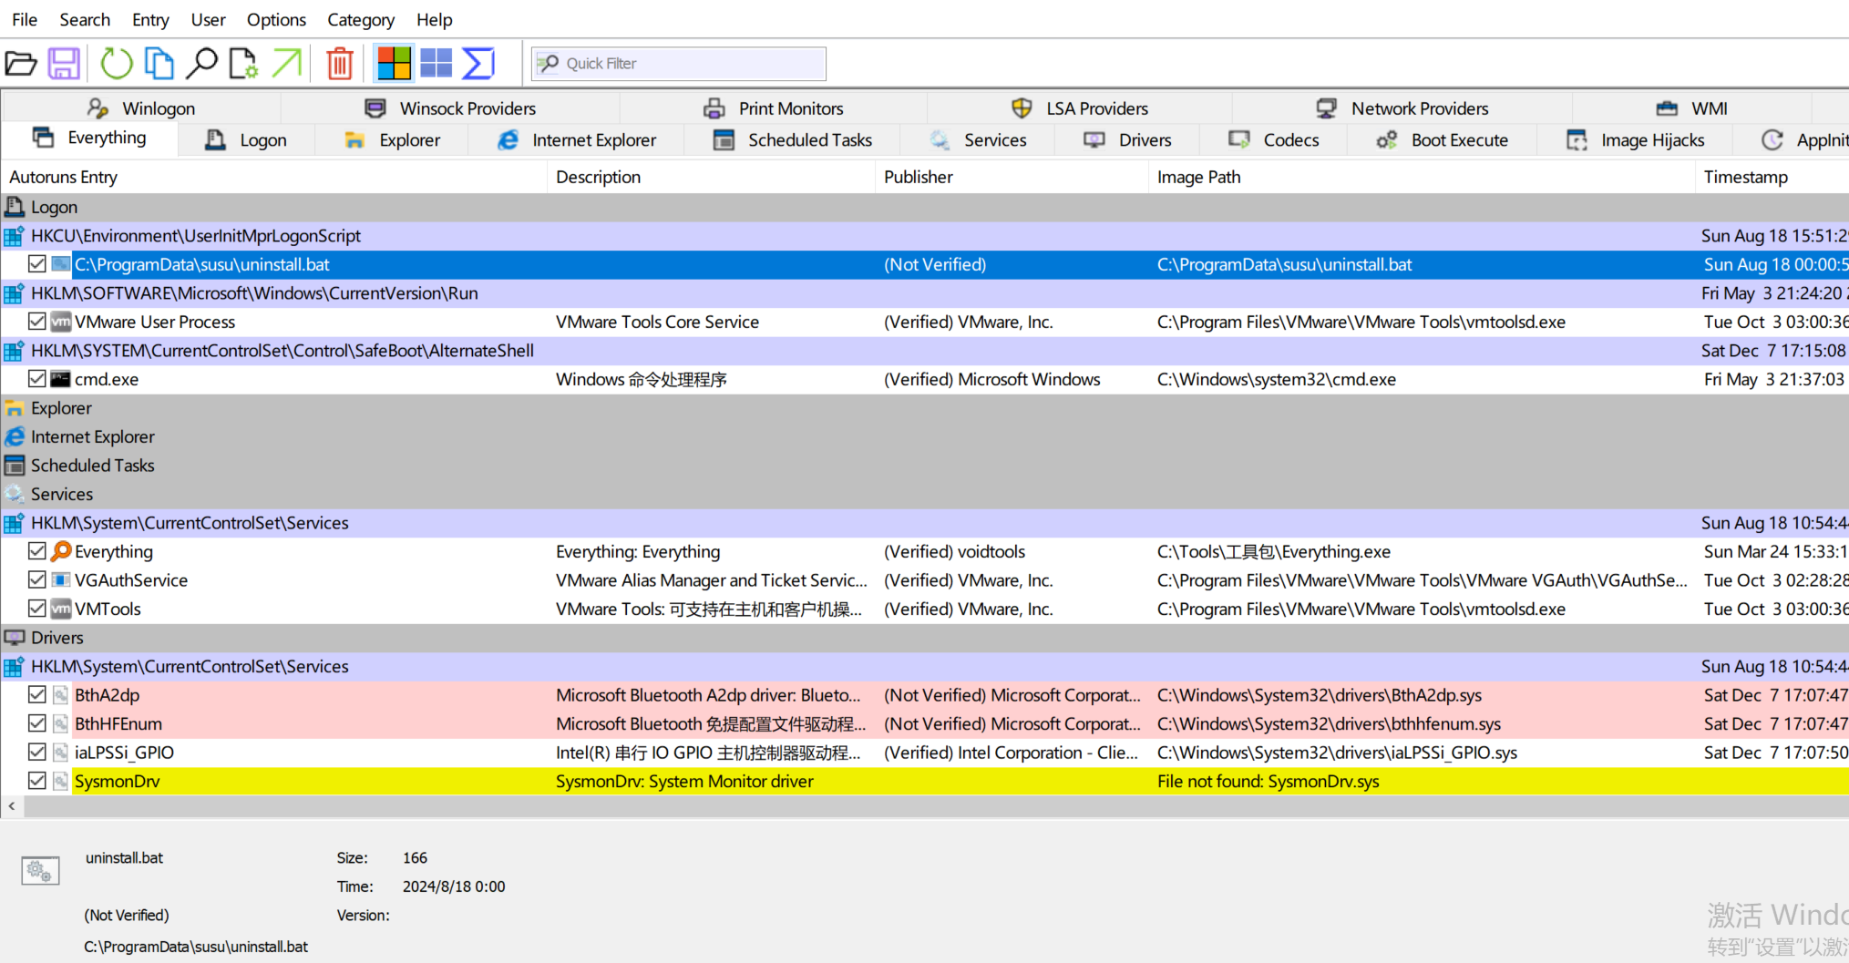
Task: Open the Entry menu
Action: (150, 19)
